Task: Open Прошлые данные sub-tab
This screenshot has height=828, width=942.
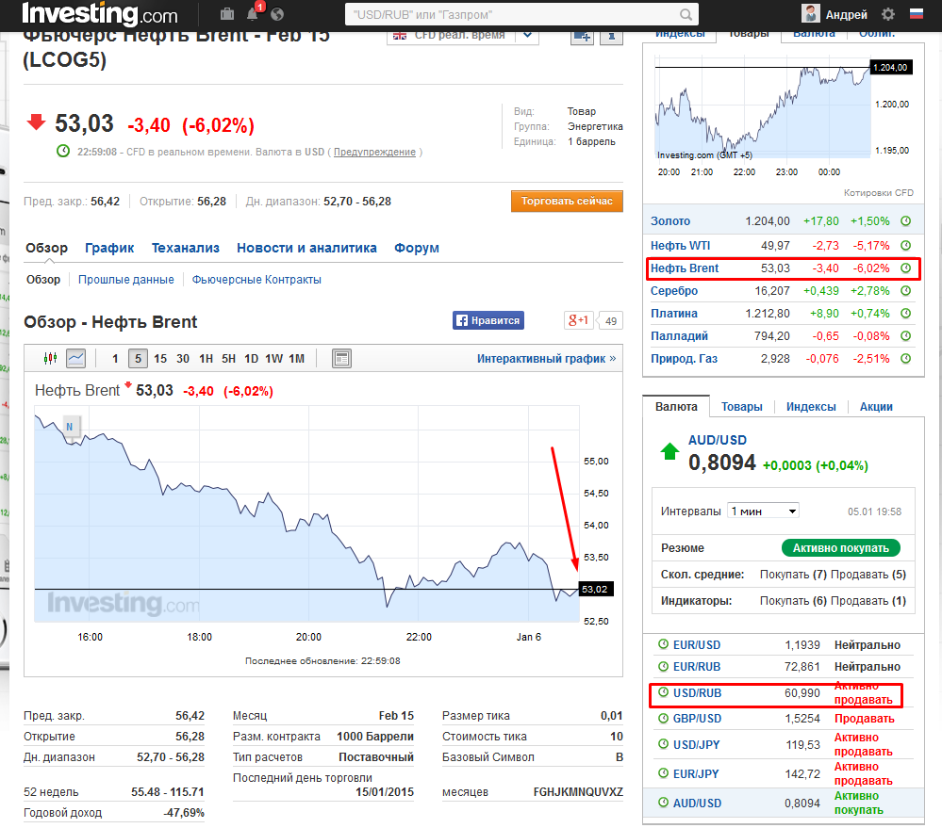Action: (126, 280)
